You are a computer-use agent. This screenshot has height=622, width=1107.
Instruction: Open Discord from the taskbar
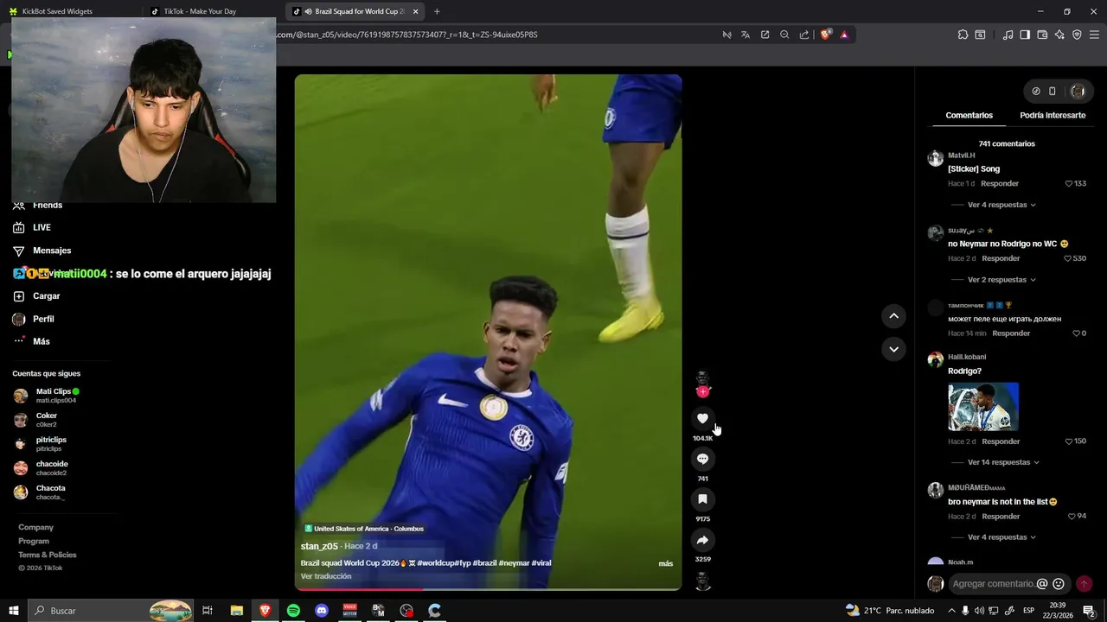pos(322,611)
